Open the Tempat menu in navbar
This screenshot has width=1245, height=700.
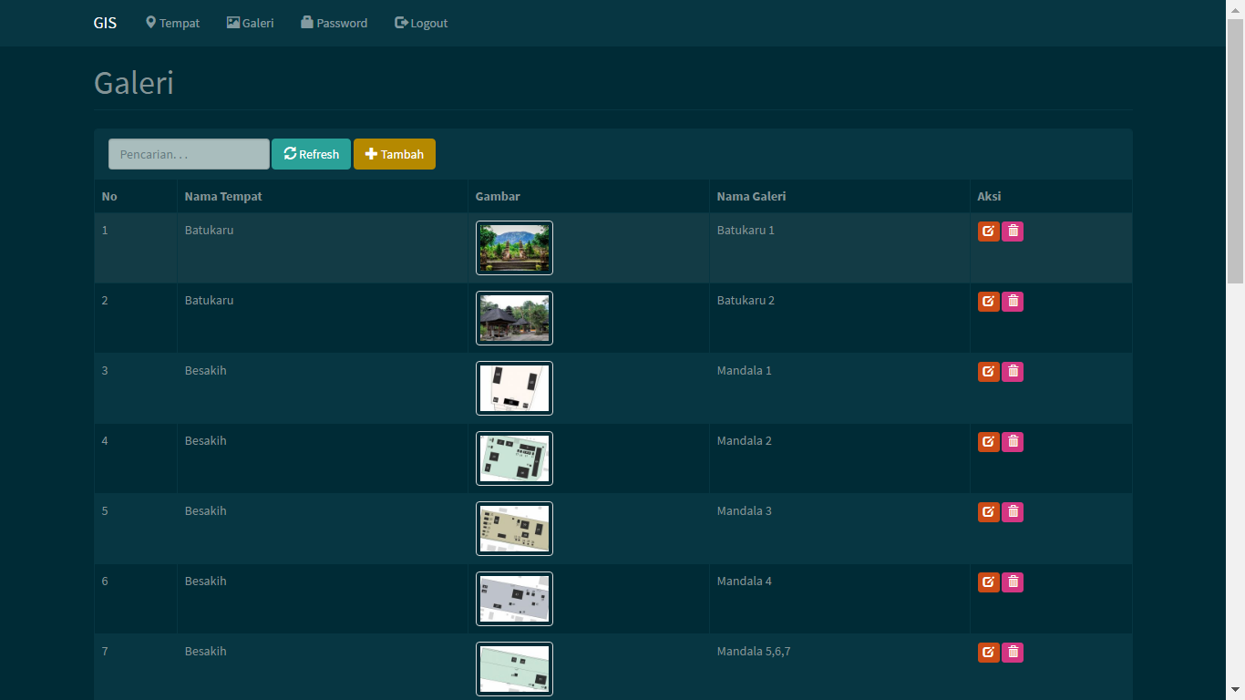[x=172, y=23]
